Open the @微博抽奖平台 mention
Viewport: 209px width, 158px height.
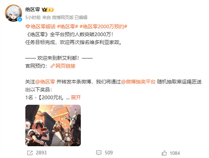[x=138, y=82]
